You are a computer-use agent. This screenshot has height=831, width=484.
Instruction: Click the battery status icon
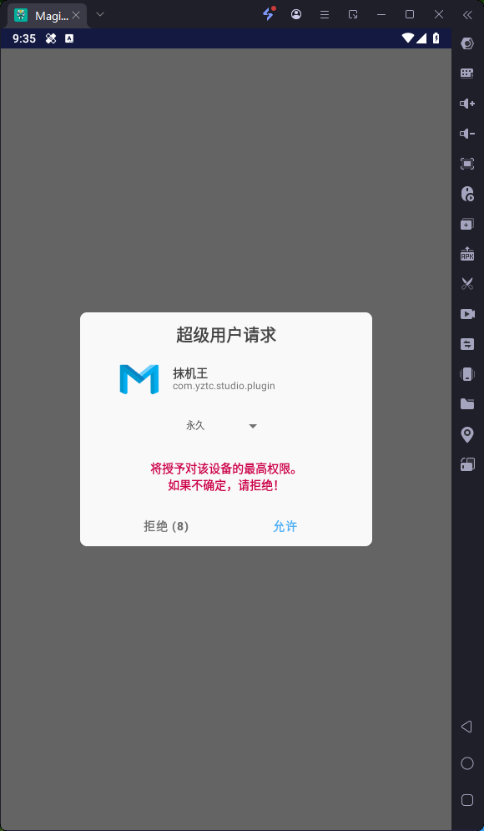(436, 38)
